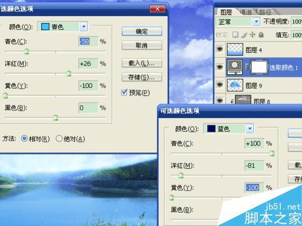
Task: Open the 正常 blend mode dropdown
Action: 256,22
